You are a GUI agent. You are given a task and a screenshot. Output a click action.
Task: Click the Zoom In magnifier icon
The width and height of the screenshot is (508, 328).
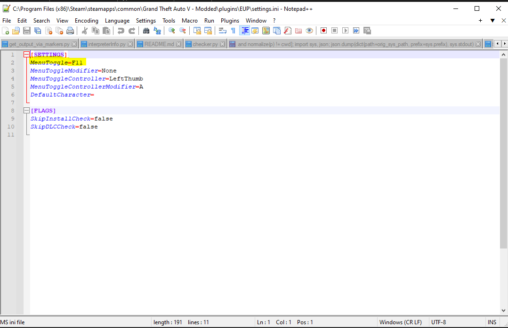point(172,31)
